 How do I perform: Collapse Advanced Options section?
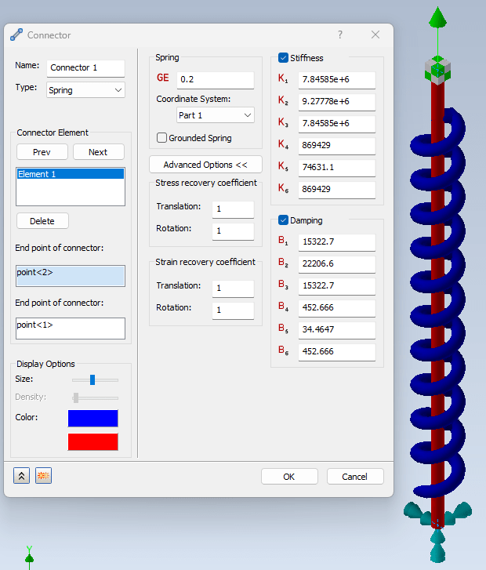(x=205, y=165)
